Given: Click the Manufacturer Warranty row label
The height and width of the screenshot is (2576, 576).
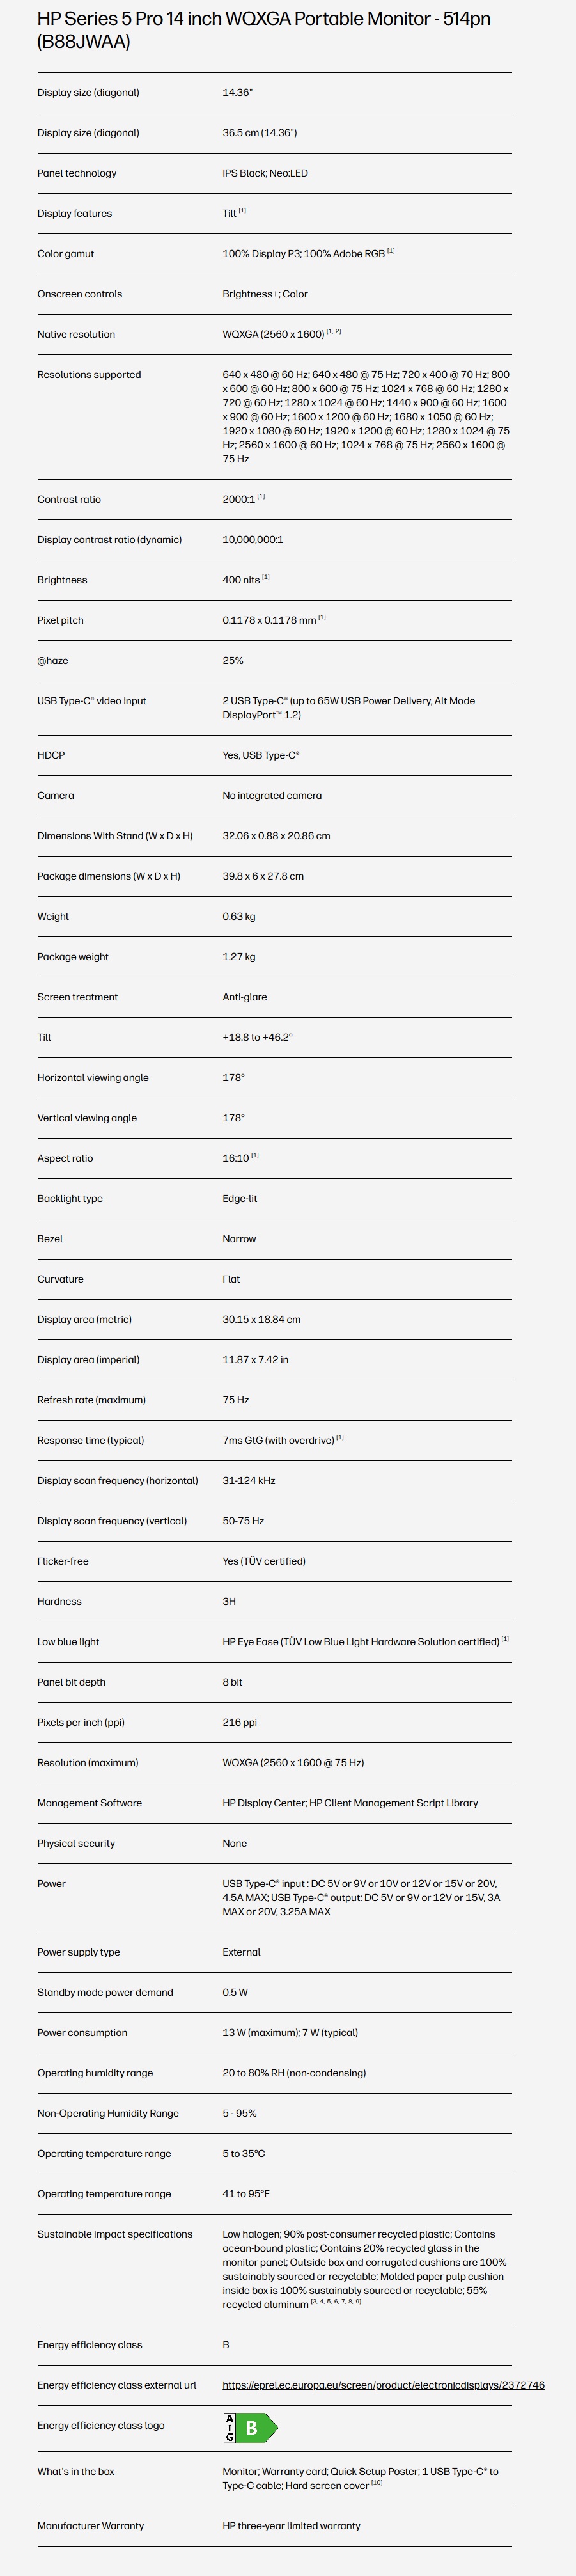Looking at the screenshot, I should [91, 2525].
